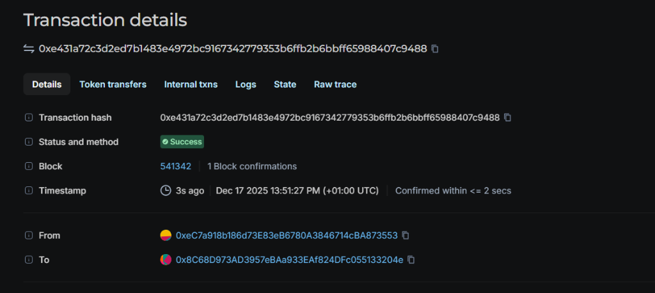Copy the From address

pyautogui.click(x=406, y=236)
